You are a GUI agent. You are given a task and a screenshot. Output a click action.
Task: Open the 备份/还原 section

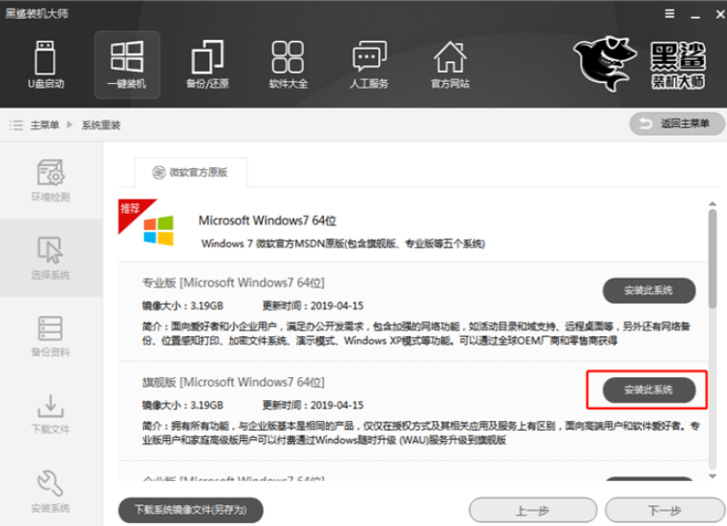click(x=207, y=64)
